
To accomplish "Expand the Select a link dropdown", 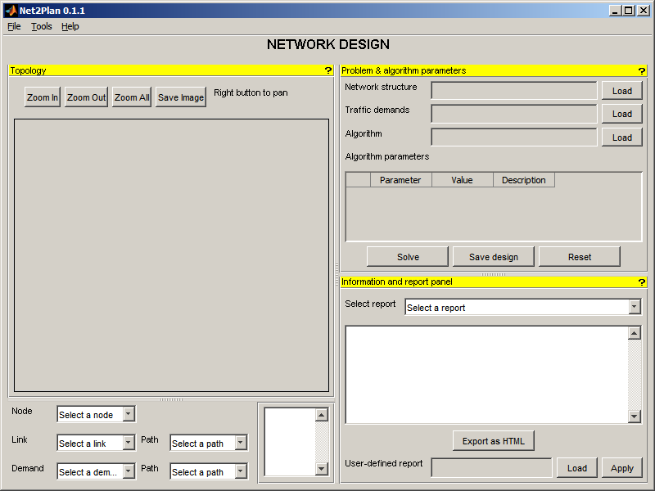I will click(x=96, y=443).
